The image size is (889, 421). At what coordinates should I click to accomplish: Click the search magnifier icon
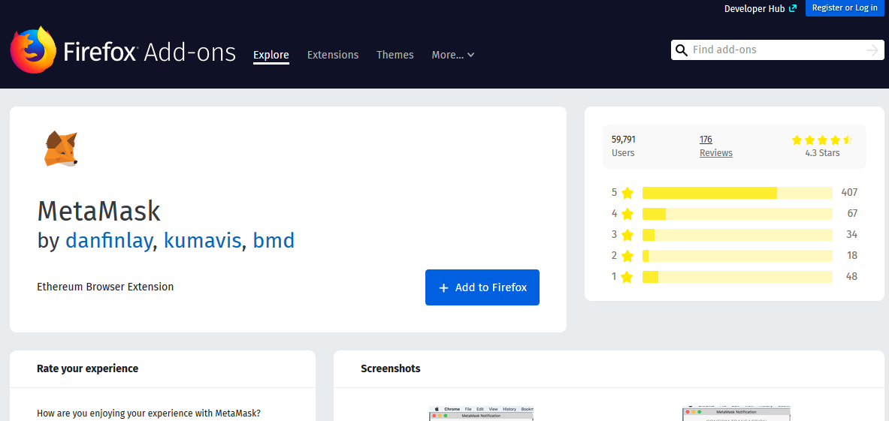pos(682,50)
